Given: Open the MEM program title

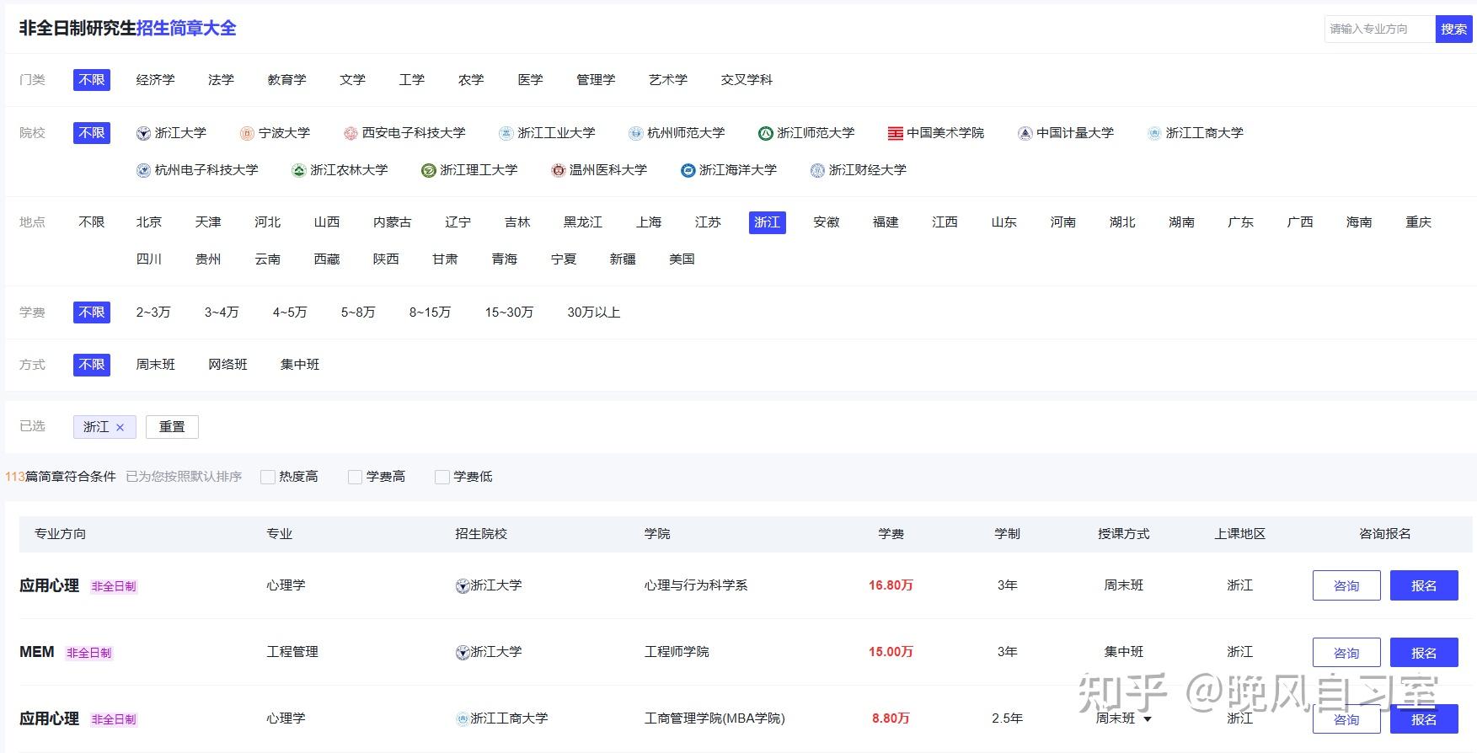Looking at the screenshot, I should tap(37, 652).
